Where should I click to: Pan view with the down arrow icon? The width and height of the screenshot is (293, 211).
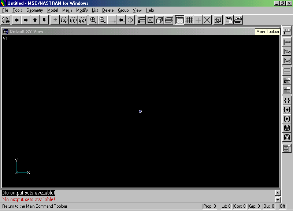pyautogui.click(x=44, y=20)
